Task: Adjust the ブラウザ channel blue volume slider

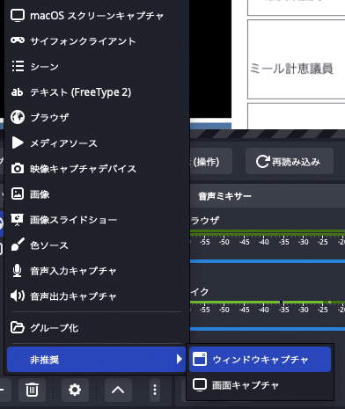Action: click(x=268, y=261)
